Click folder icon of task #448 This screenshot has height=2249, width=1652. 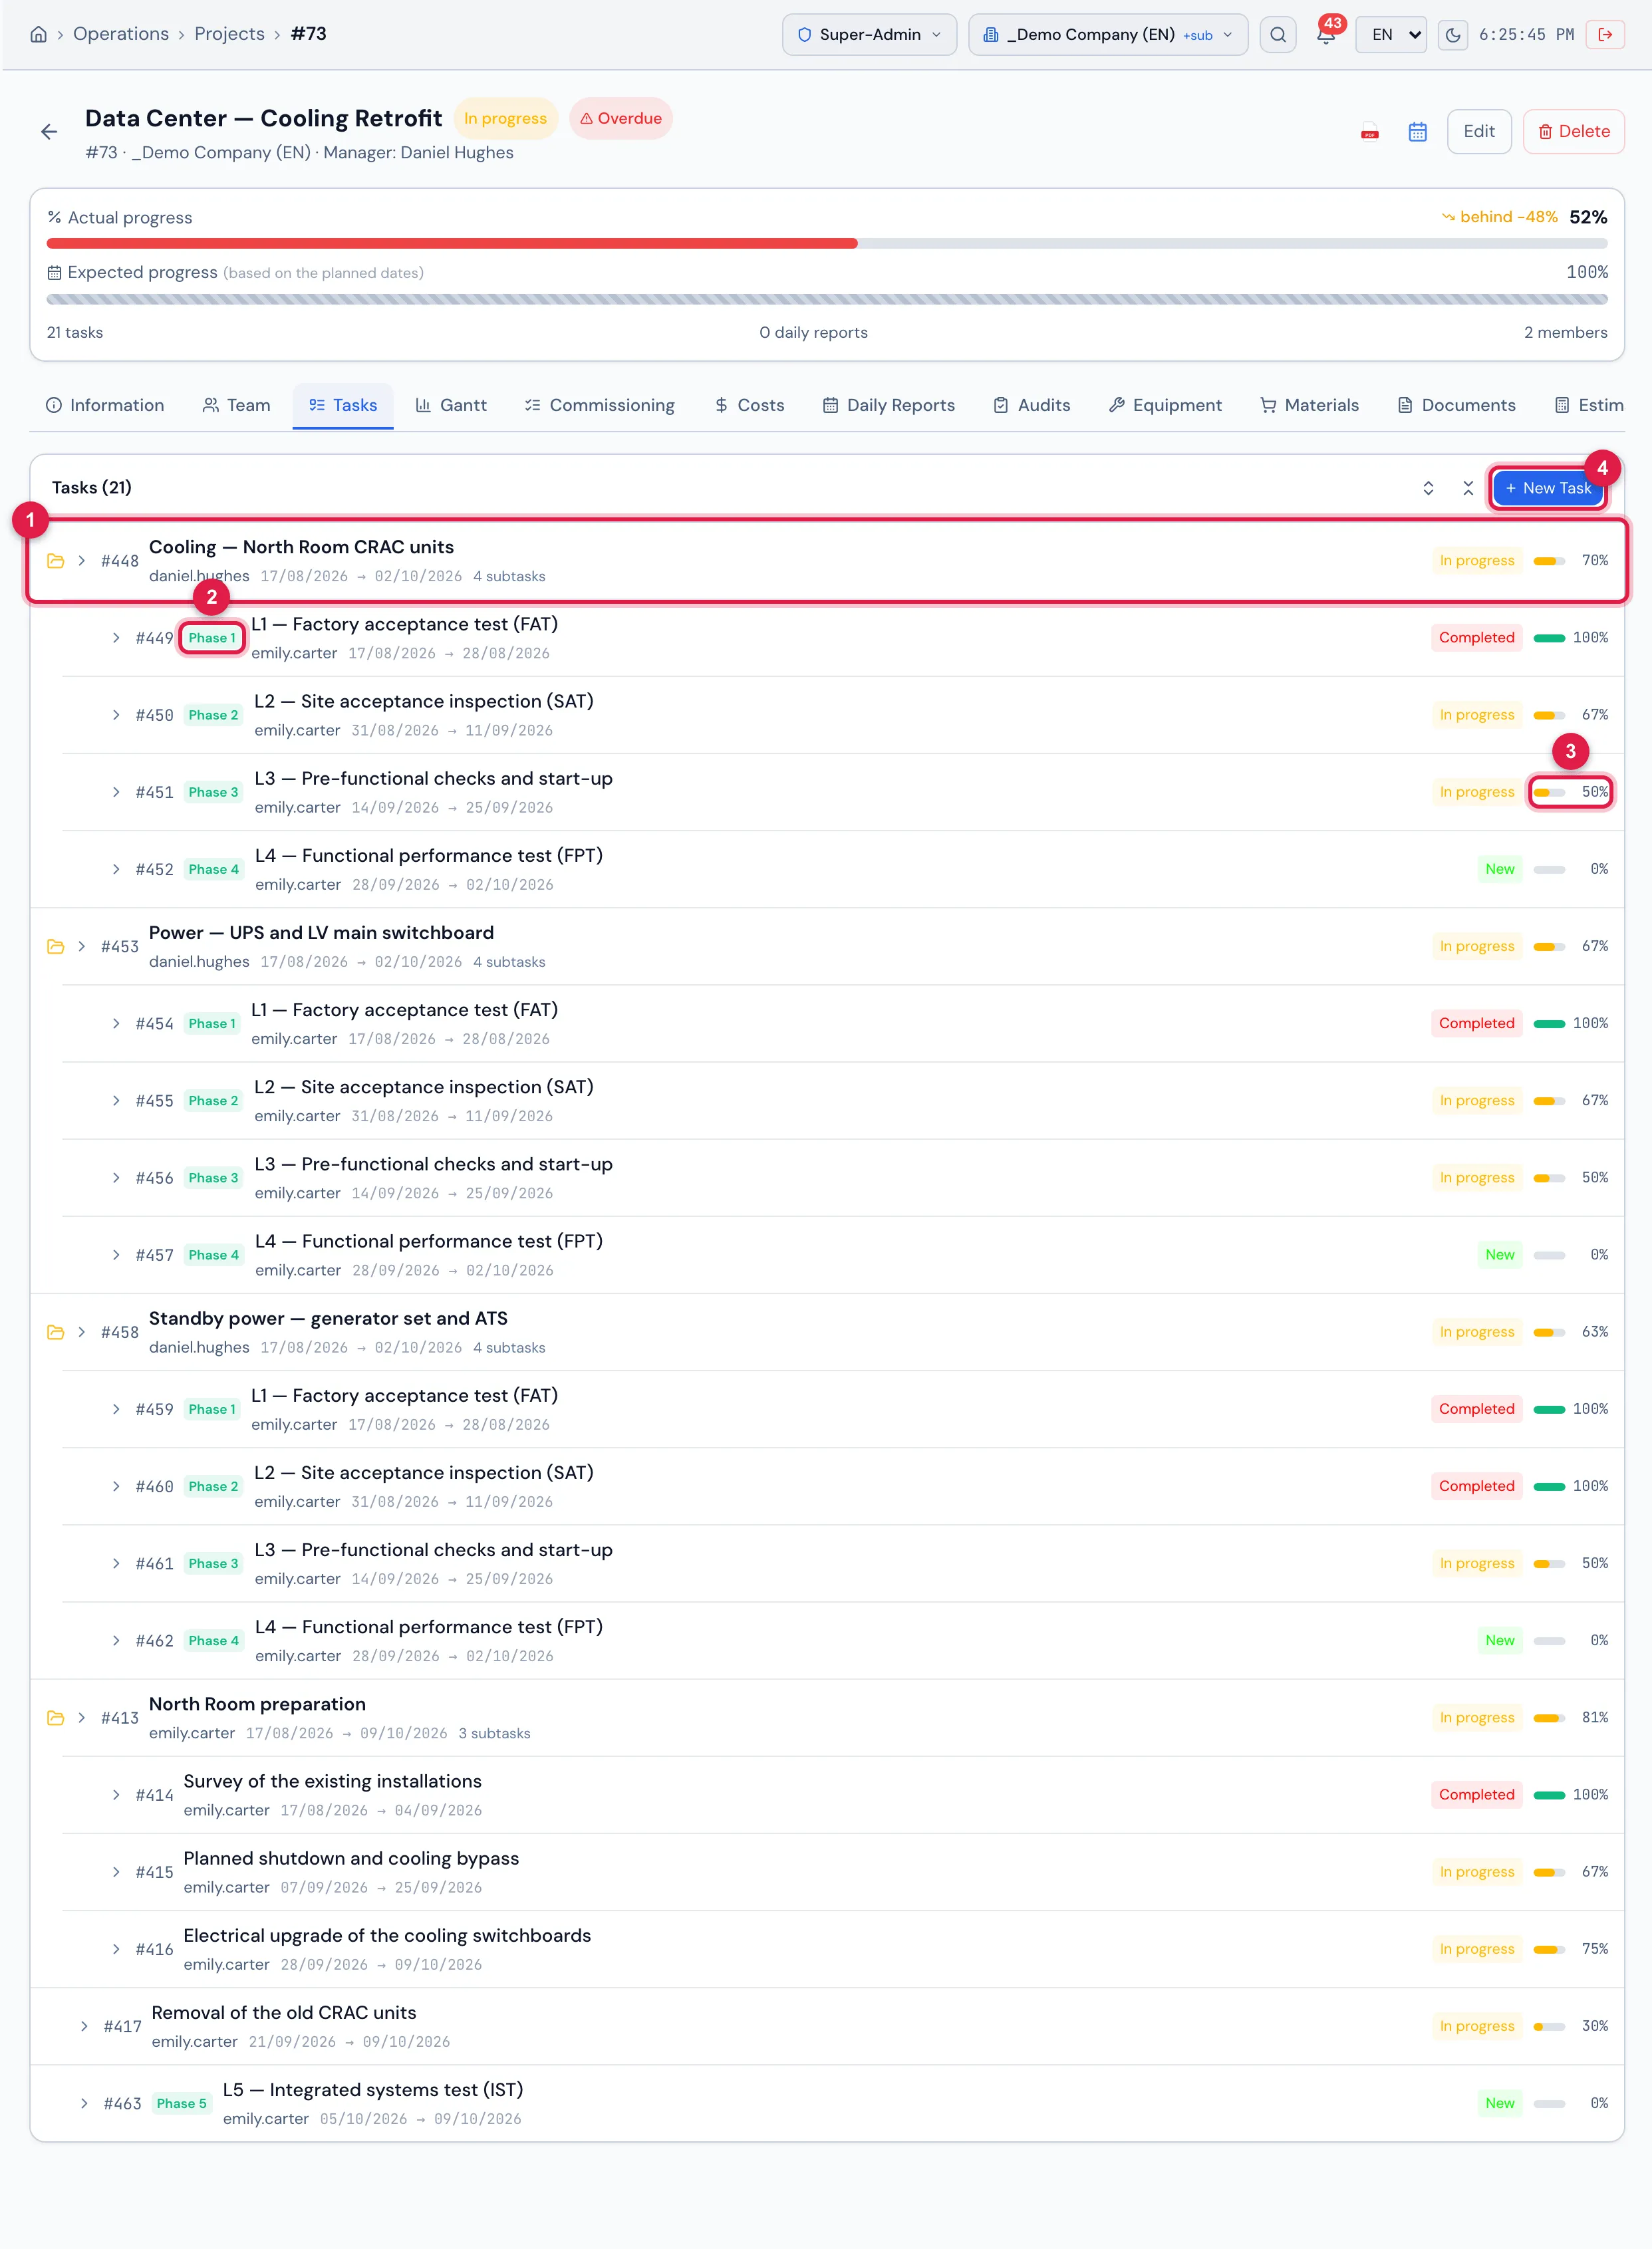click(x=56, y=561)
